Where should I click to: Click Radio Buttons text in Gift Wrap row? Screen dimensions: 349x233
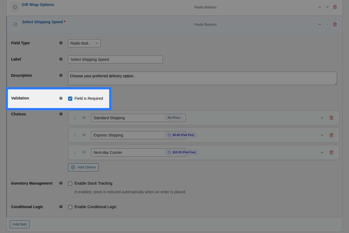[205, 7]
